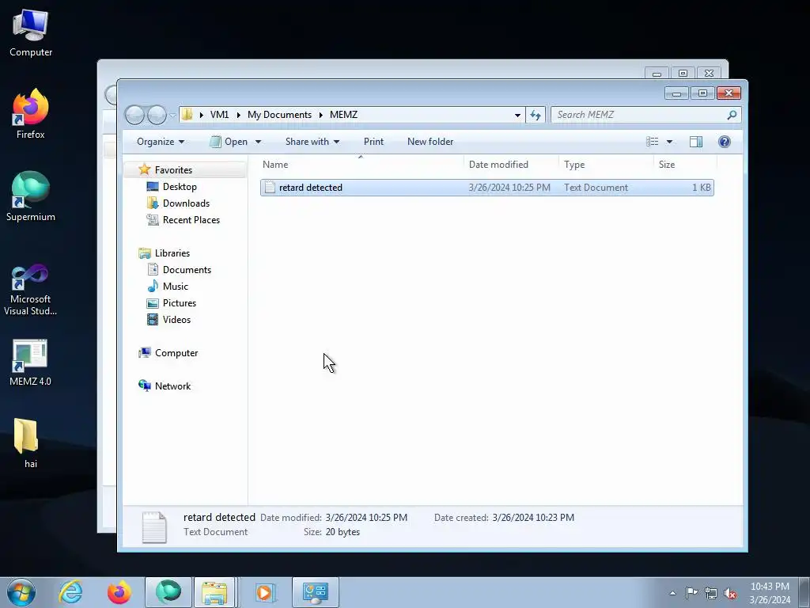Sort by the Date modified column
The height and width of the screenshot is (608, 810).
coord(511,165)
